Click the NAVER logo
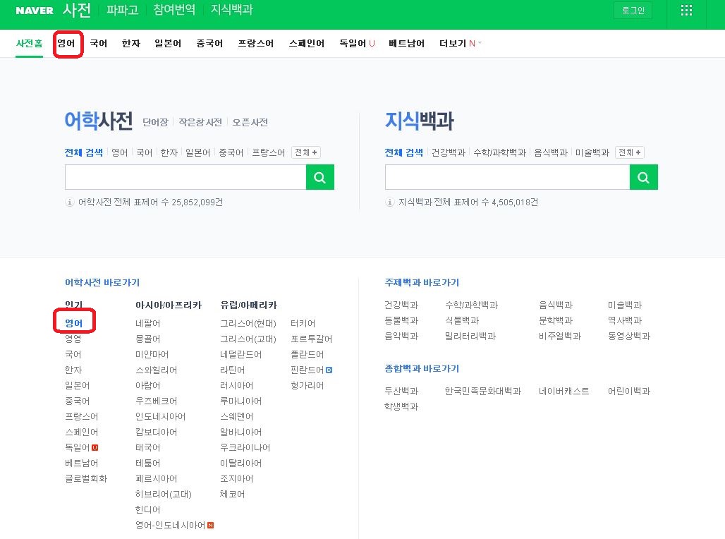The image size is (725, 539). [x=35, y=10]
